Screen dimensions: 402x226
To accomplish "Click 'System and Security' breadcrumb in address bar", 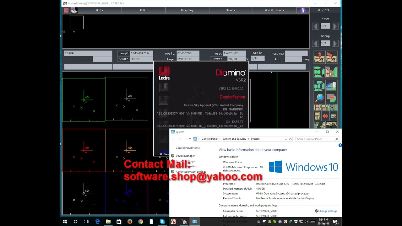I will (234, 139).
